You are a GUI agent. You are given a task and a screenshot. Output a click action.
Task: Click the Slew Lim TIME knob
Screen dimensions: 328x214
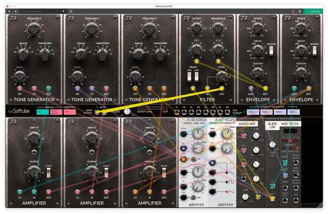tap(272, 144)
